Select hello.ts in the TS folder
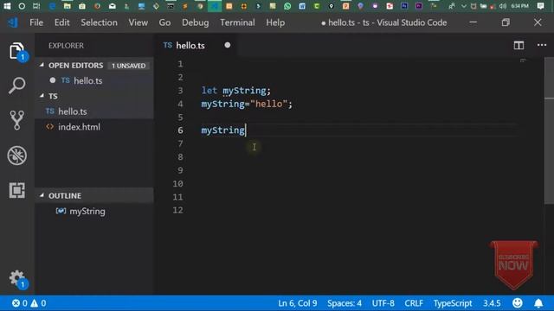 tap(94, 111)
